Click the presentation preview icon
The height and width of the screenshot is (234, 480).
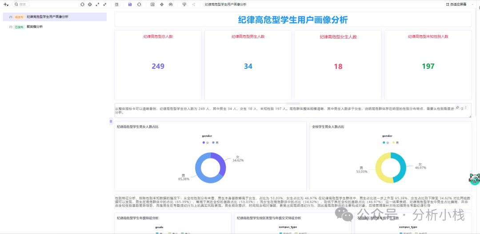click(184, 4)
